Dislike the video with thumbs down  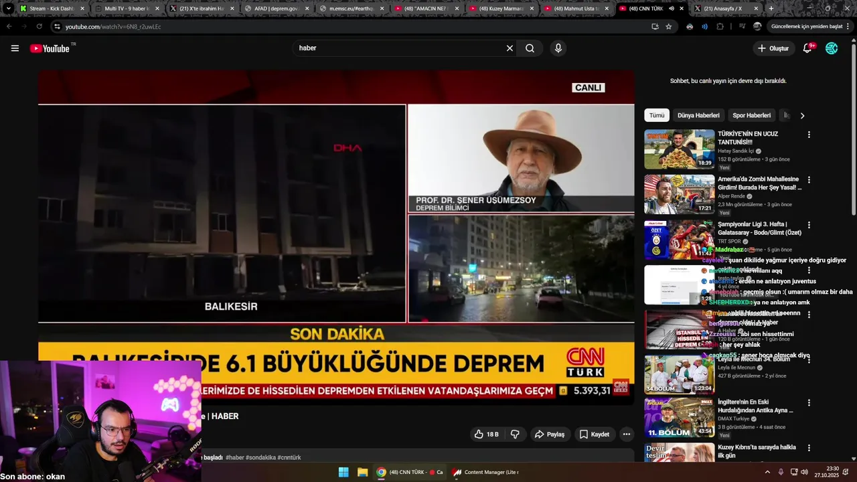click(515, 434)
